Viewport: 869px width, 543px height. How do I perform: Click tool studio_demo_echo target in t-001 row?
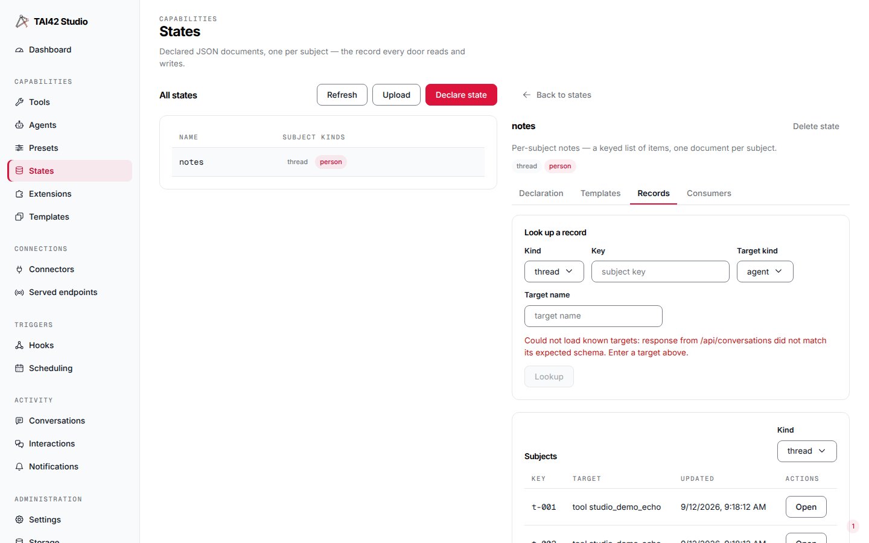pyautogui.click(x=617, y=507)
